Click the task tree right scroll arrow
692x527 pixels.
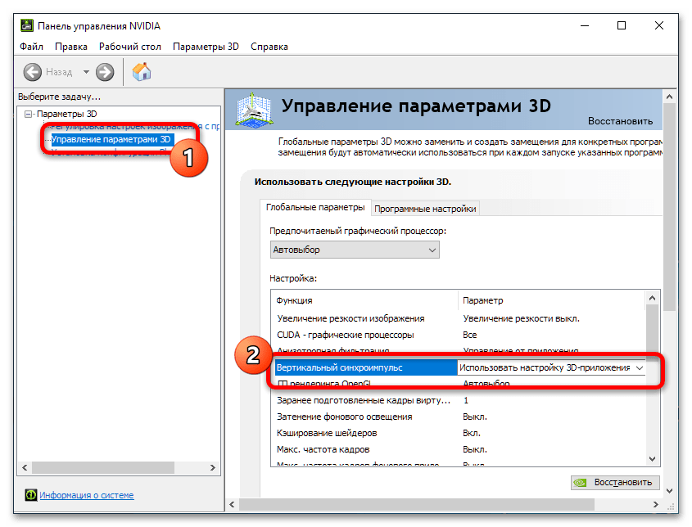coord(213,467)
